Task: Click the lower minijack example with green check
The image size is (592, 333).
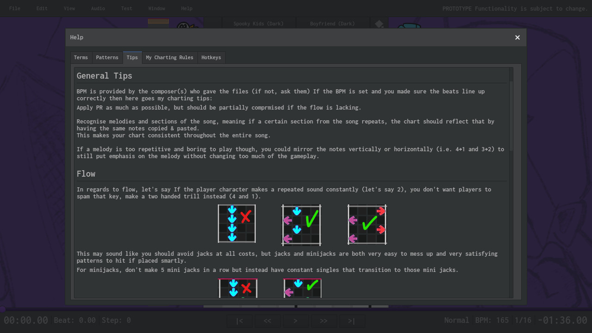Action: pyautogui.click(x=302, y=288)
